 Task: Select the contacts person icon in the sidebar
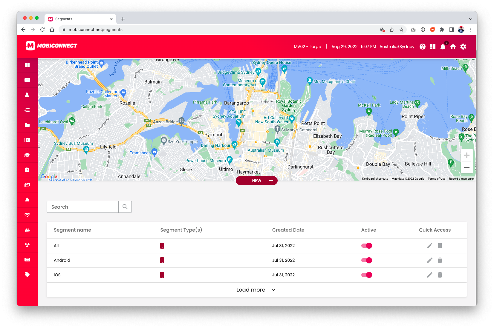(x=27, y=95)
